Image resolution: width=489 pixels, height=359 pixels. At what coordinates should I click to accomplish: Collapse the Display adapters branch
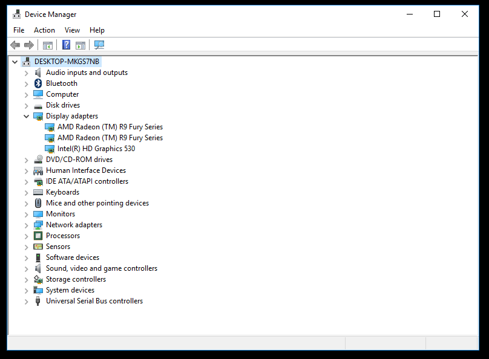pyautogui.click(x=27, y=117)
